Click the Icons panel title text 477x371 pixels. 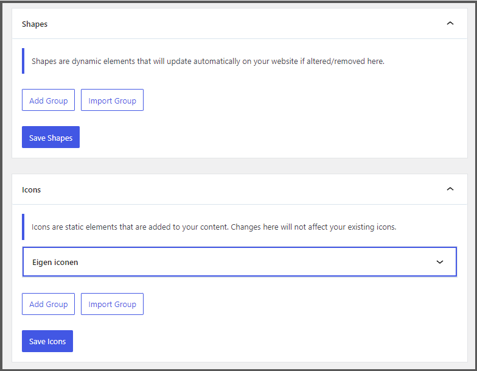coord(32,189)
